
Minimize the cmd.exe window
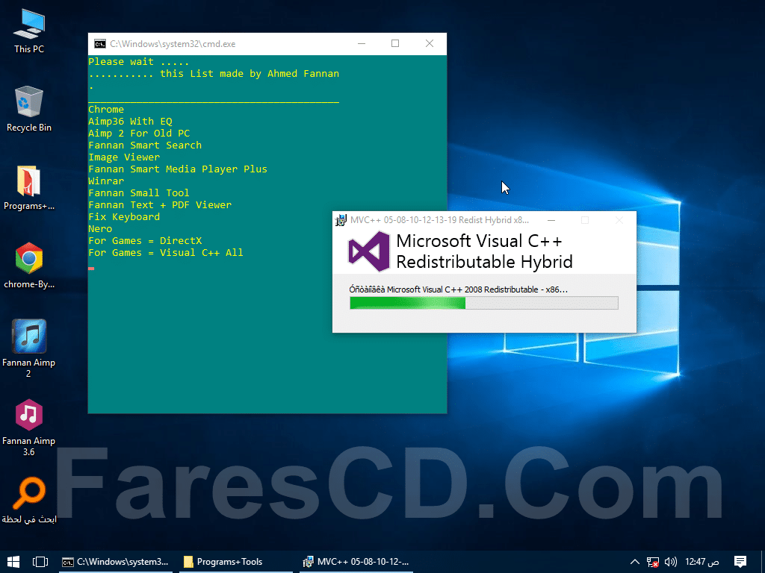(362, 44)
